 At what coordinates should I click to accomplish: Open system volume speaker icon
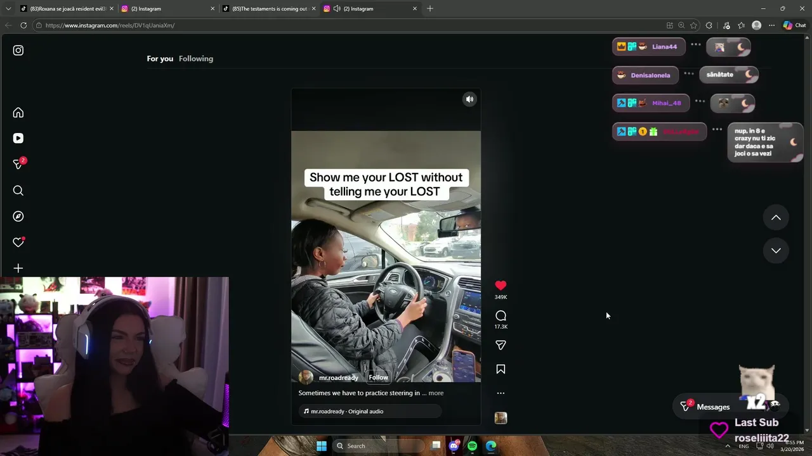pos(770,446)
